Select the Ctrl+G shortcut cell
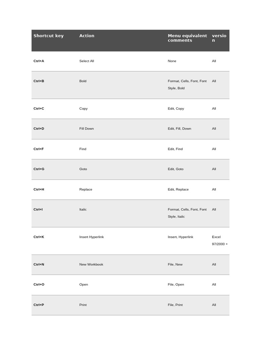Screen dimensions: 261x348 pyautogui.click(x=39, y=169)
